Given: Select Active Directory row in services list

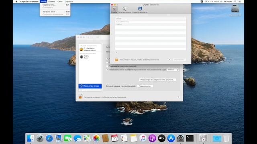Looking at the screenshot, I should point(151,22).
